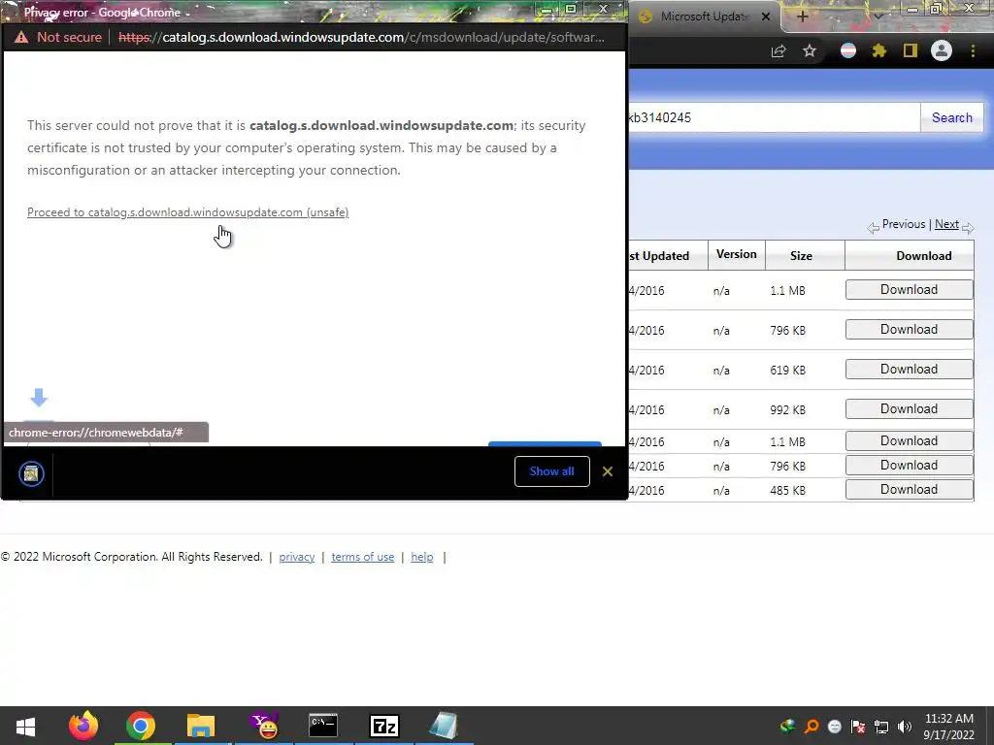Click the Search button in Update Catalog
The height and width of the screenshot is (745, 994).
coord(951,117)
